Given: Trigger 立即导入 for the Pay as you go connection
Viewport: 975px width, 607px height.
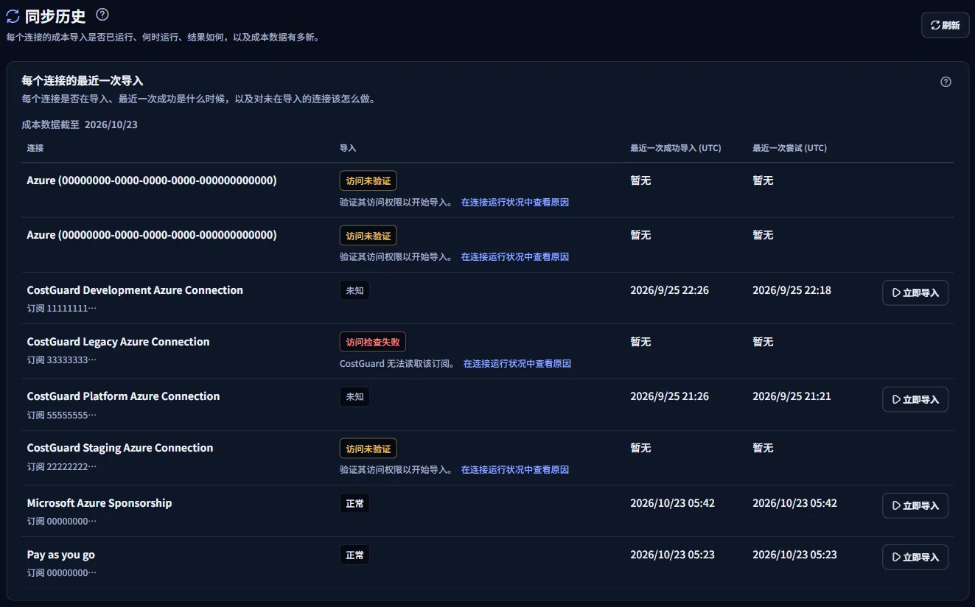Looking at the screenshot, I should coord(915,557).
